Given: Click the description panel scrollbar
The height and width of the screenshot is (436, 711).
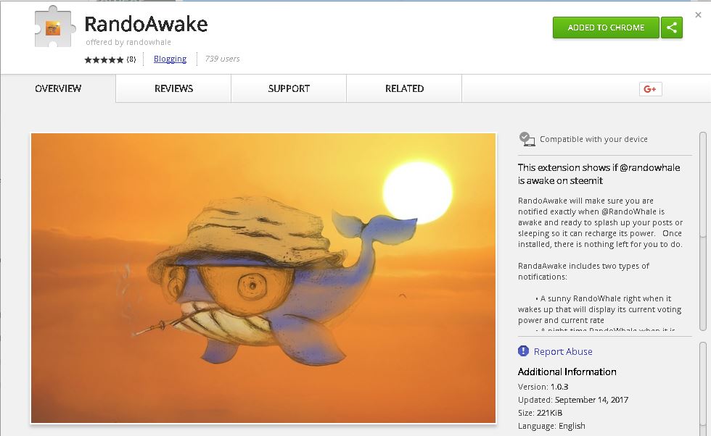Looking at the screenshot, I should tap(703, 231).
